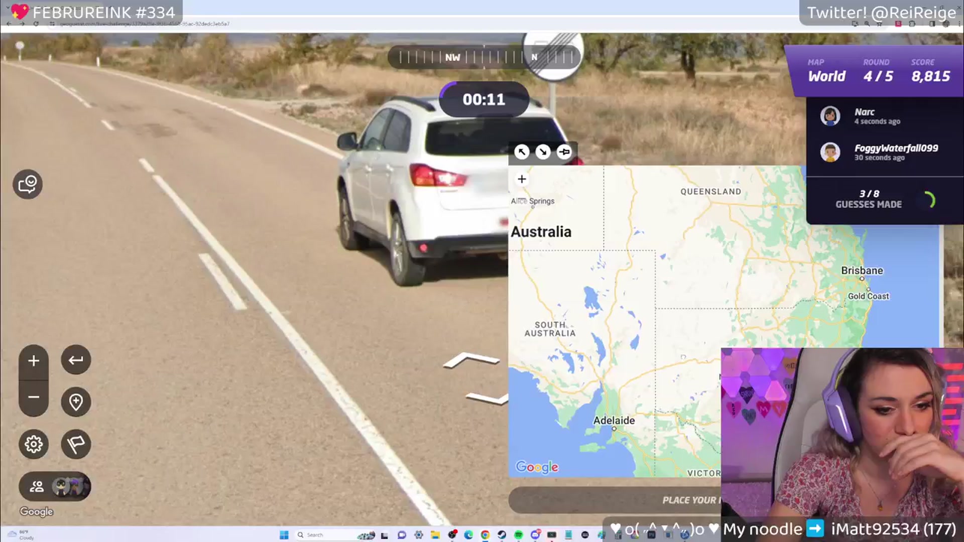Click the 3/8 guesses made counter
The width and height of the screenshot is (964, 542).
pyautogui.click(x=869, y=199)
